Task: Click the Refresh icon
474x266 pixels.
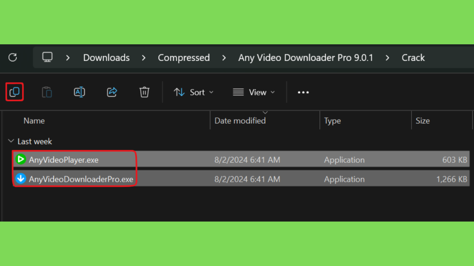Action: [x=12, y=57]
